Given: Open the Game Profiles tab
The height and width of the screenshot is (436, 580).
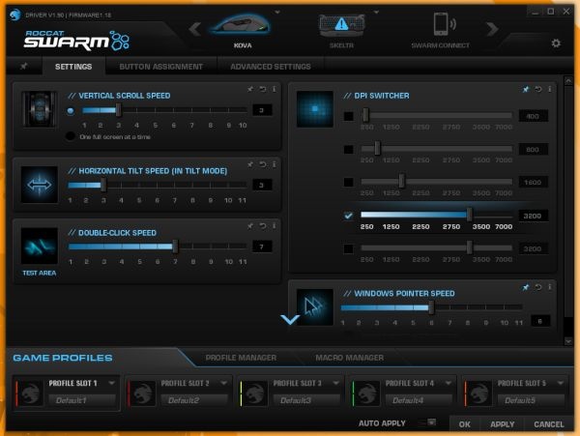Looking at the screenshot, I should (63, 358).
